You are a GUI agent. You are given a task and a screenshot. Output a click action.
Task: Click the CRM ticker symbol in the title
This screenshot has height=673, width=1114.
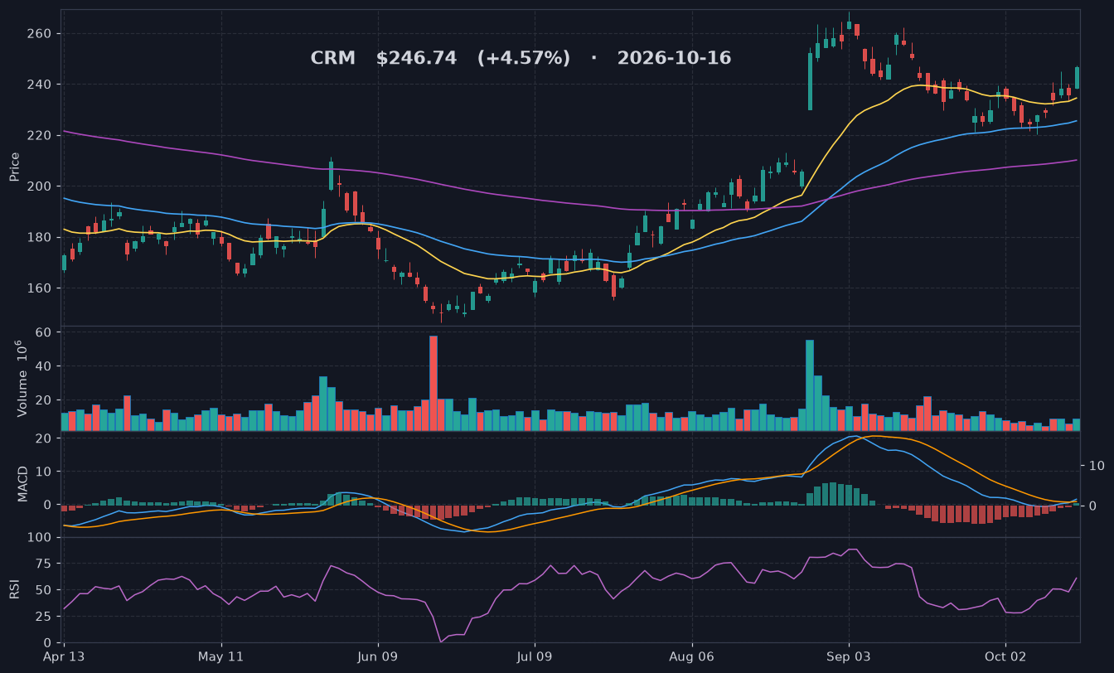coord(332,59)
